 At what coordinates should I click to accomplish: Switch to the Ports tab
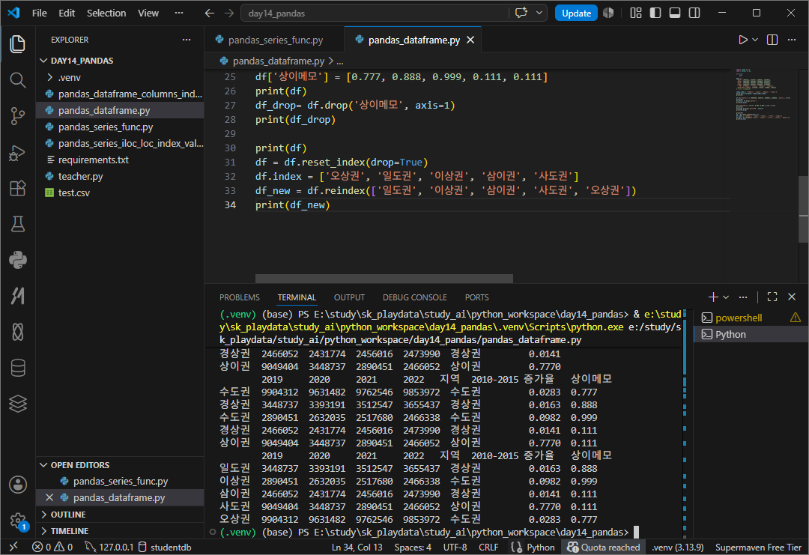point(476,297)
